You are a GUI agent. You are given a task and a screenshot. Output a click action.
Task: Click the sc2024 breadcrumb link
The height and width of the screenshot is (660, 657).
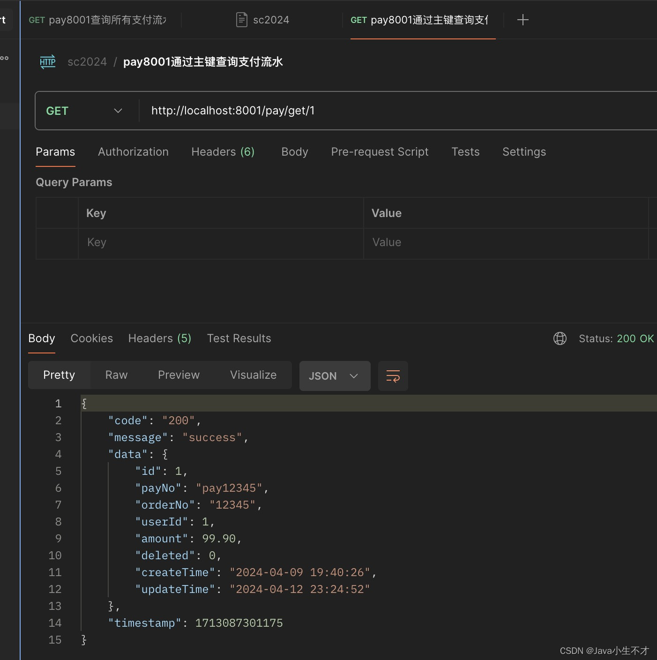(x=87, y=62)
